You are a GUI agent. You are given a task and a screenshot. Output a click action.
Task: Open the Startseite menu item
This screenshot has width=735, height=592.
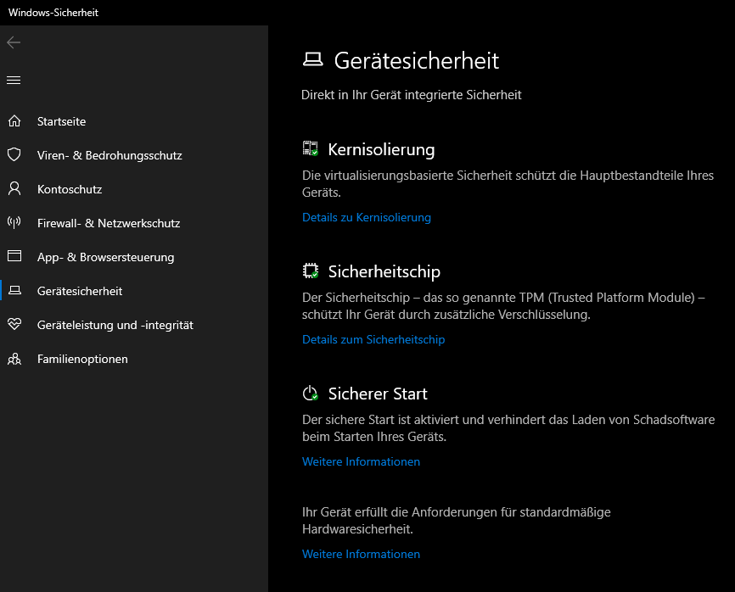61,121
